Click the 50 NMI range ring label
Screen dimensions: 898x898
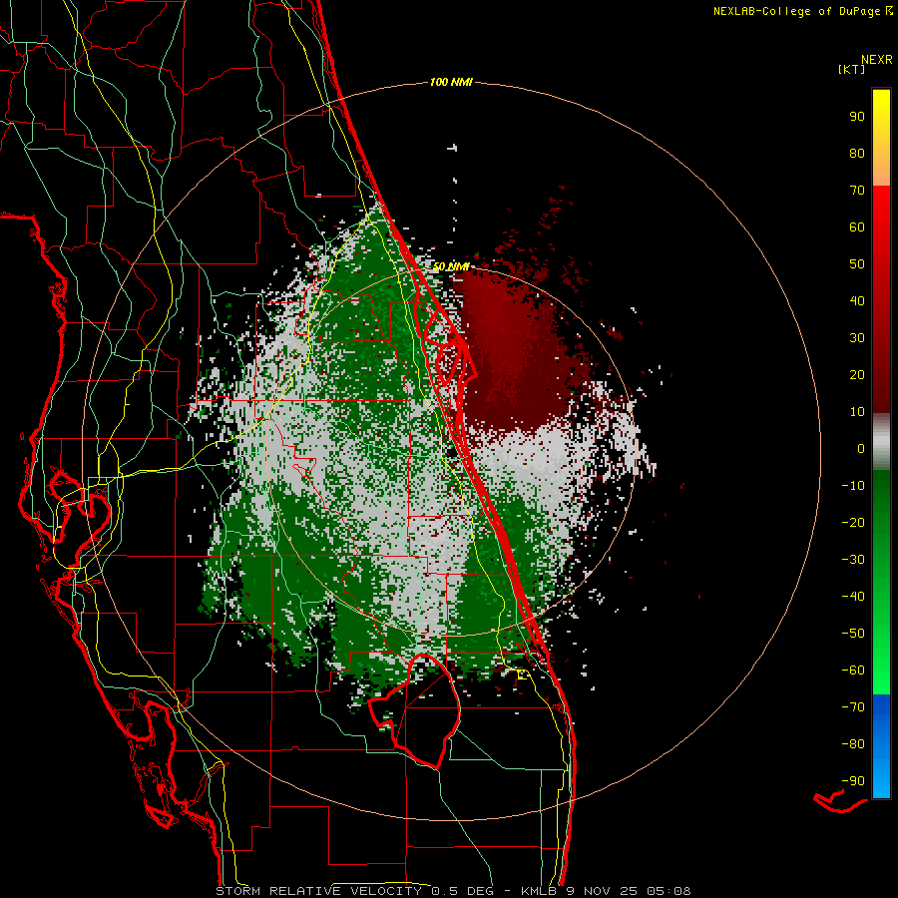(450, 266)
